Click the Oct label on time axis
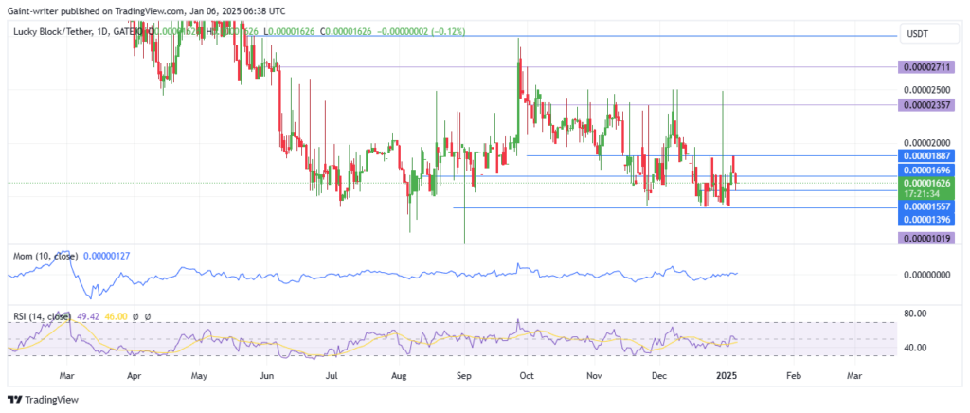 pyautogui.click(x=527, y=376)
